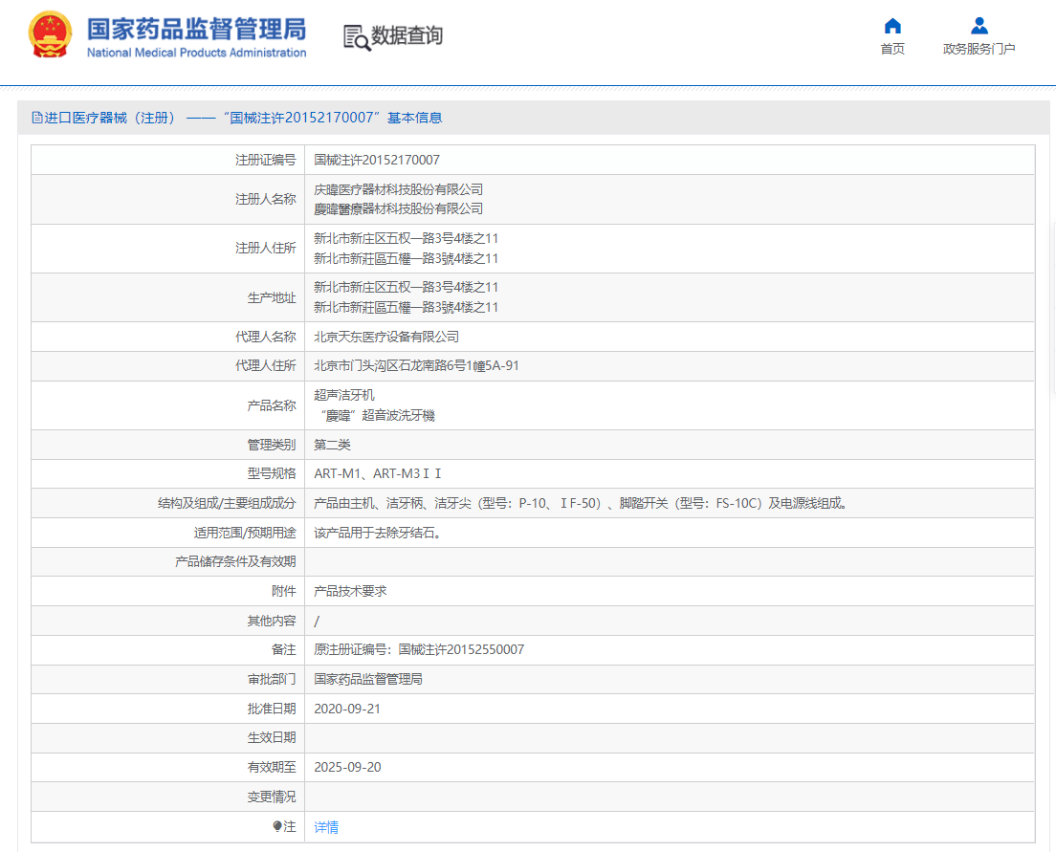
Task: Click 审批部门 value 国家药品监督管理局
Action: (368, 679)
